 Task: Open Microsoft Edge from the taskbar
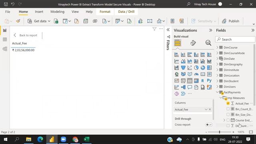point(40,139)
